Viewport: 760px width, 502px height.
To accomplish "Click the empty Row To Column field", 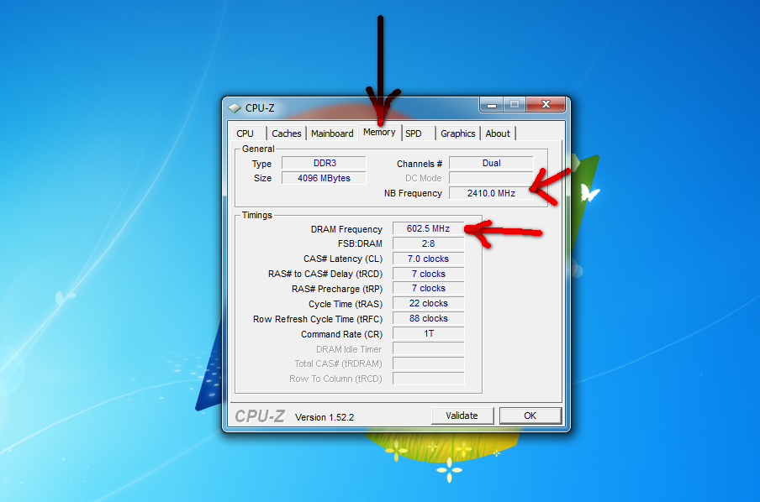I will (428, 379).
